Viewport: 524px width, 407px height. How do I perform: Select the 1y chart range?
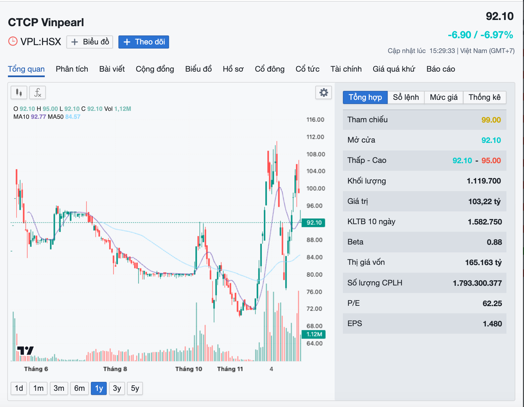tap(99, 388)
